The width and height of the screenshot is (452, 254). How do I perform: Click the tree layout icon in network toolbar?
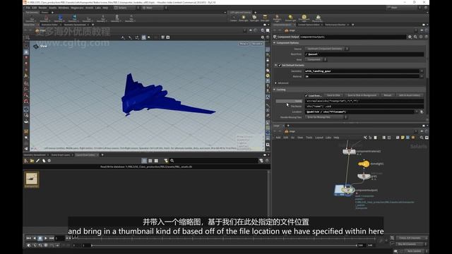click(x=370, y=138)
